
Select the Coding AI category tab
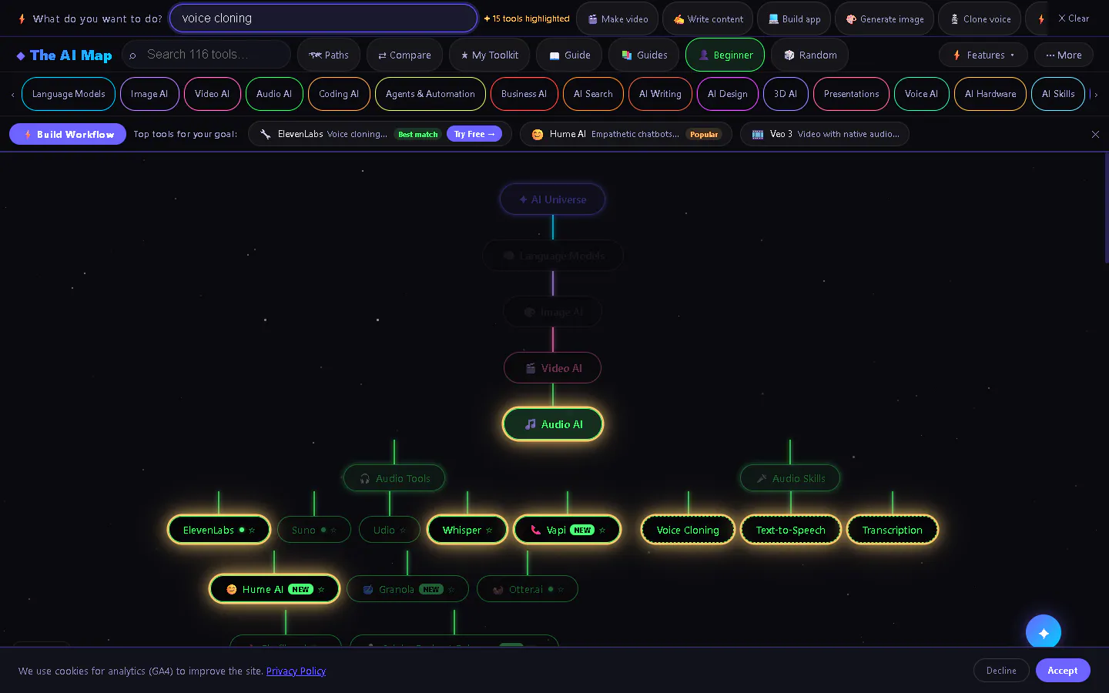(339, 94)
